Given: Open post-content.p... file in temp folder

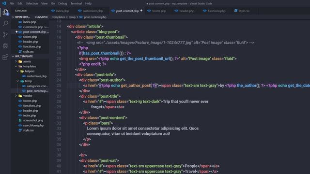Looking at the screenshot, I should pos(37,91).
